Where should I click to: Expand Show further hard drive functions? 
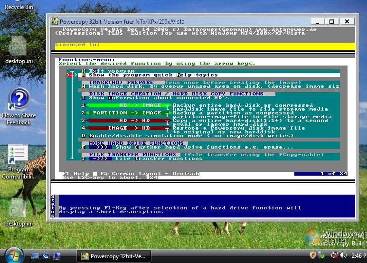[x=187, y=147]
